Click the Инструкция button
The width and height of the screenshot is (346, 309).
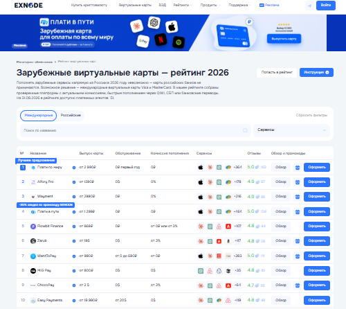[x=316, y=72]
